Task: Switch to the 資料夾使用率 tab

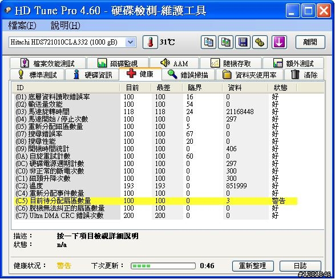Action: point(249,75)
